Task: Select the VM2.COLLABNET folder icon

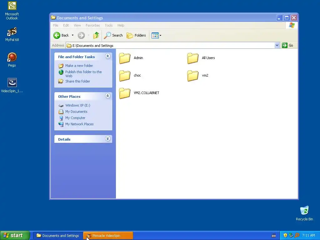Action: pyautogui.click(x=125, y=93)
